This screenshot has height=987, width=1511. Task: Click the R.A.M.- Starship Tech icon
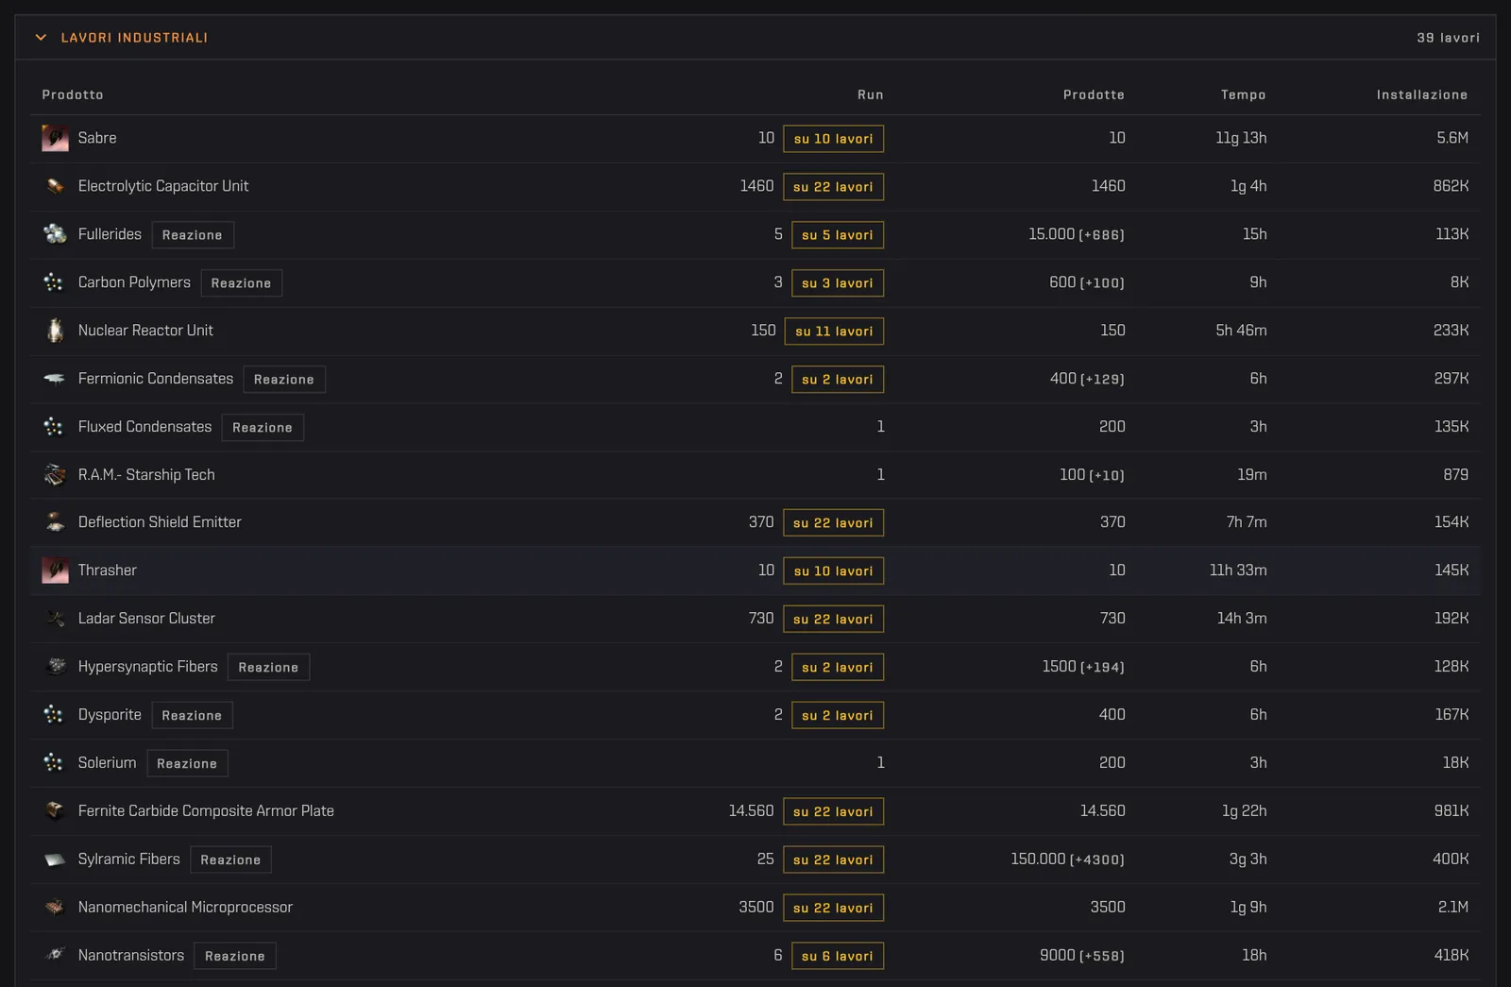click(55, 475)
